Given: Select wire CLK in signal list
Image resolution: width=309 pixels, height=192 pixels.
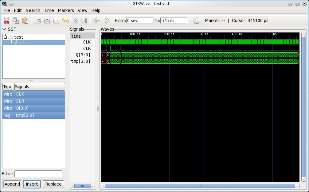Looking at the screenshot, I should point(34,94).
